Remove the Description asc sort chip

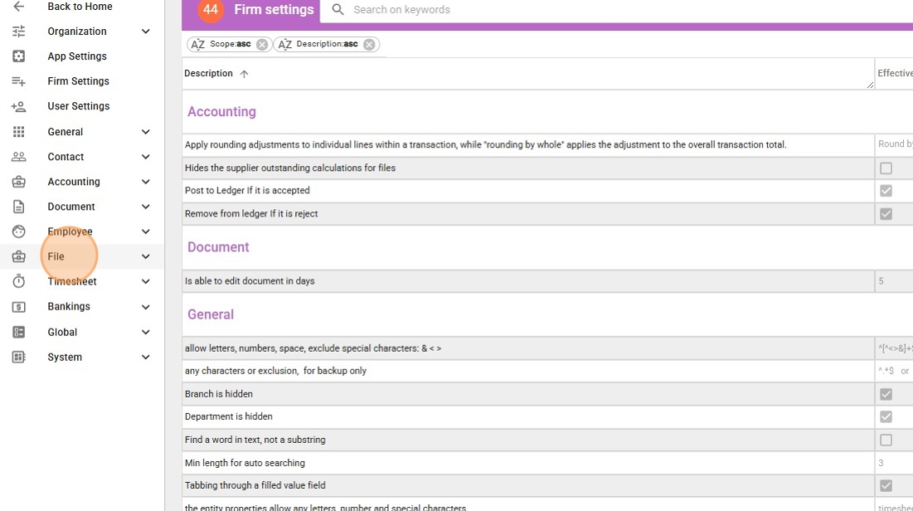tap(369, 45)
